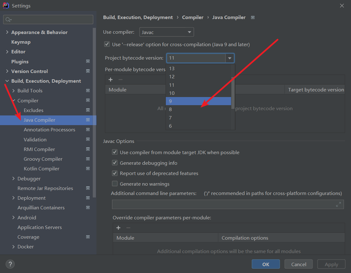This screenshot has width=351, height=273.
Task: Toggle 'Use compiler from module target JDK' checkbox
Action: pos(115,152)
